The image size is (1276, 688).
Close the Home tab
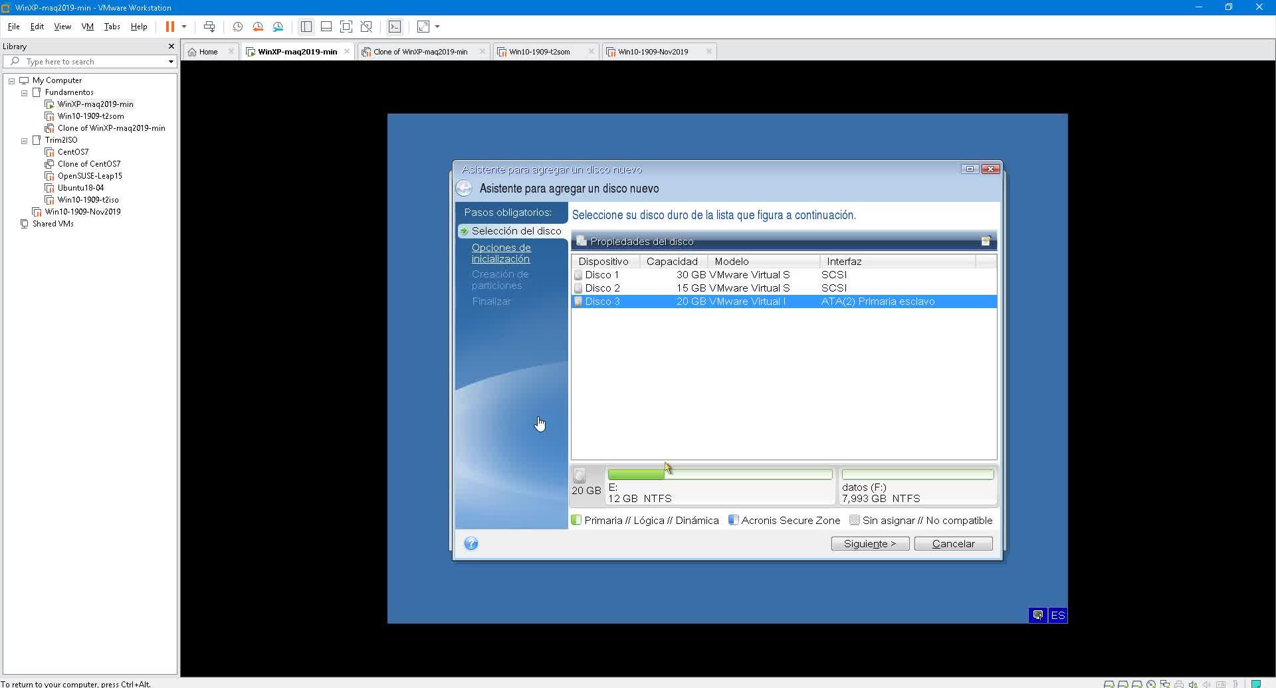click(231, 51)
